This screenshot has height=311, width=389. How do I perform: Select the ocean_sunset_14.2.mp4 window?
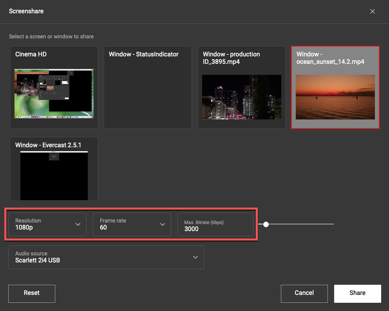point(335,87)
